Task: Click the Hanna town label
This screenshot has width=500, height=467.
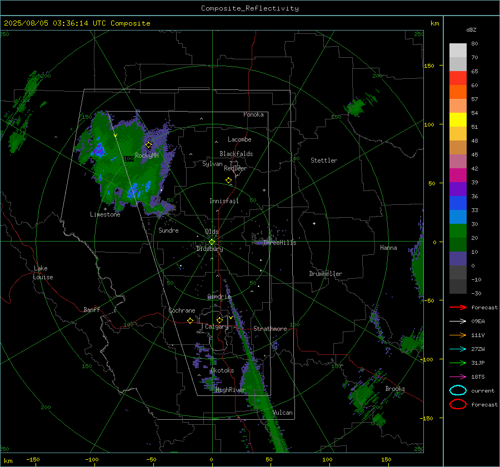Action: 388,248
